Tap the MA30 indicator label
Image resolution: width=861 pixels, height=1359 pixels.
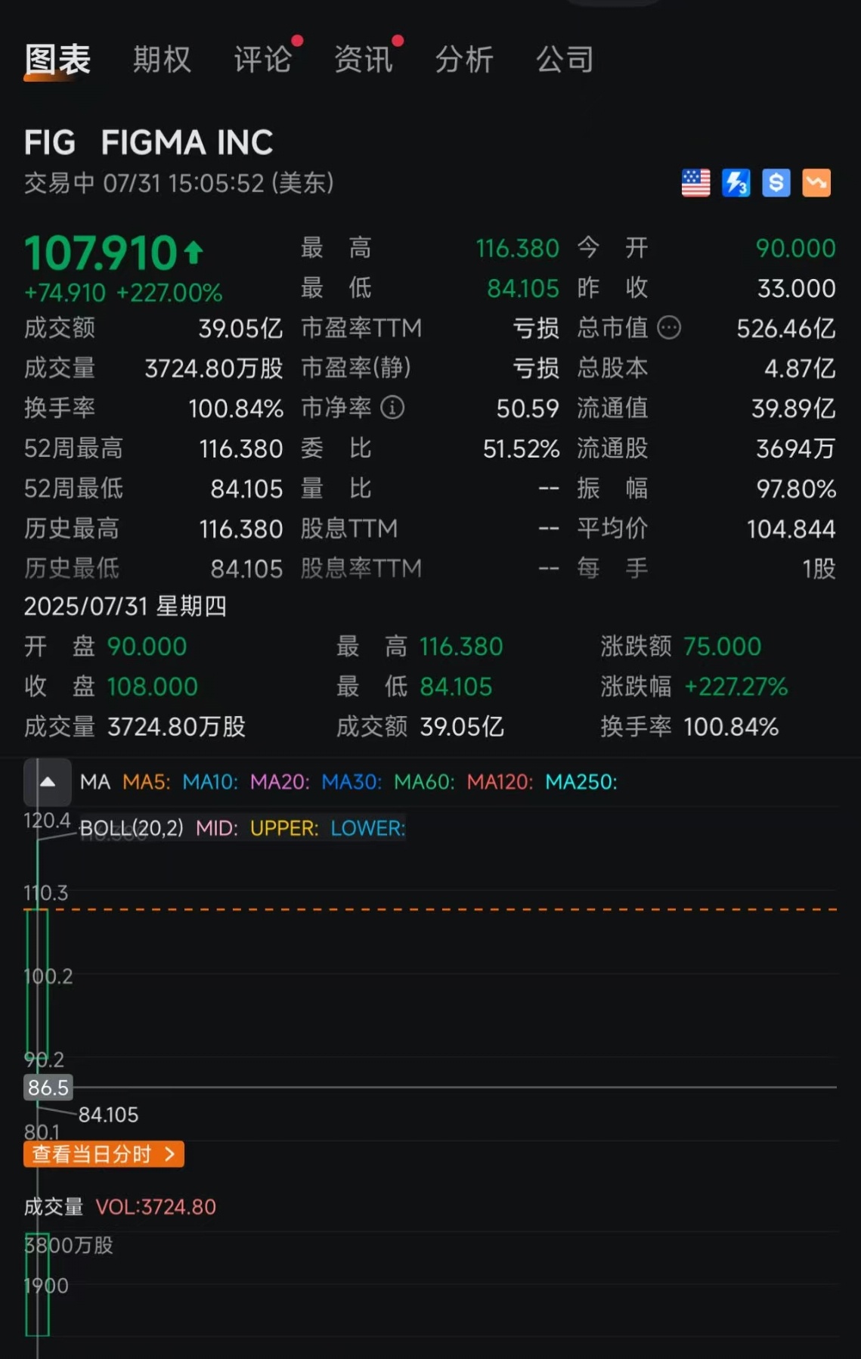[352, 782]
